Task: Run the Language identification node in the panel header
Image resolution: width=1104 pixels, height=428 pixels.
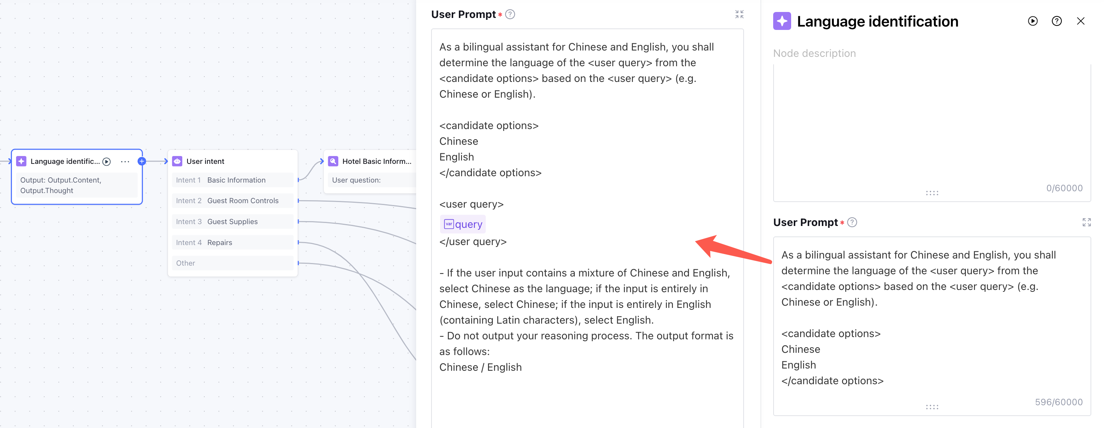Action: point(1033,21)
